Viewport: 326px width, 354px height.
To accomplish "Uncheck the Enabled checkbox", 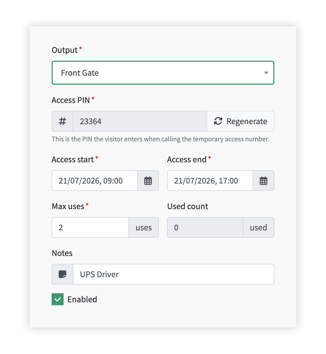I will pos(58,299).
